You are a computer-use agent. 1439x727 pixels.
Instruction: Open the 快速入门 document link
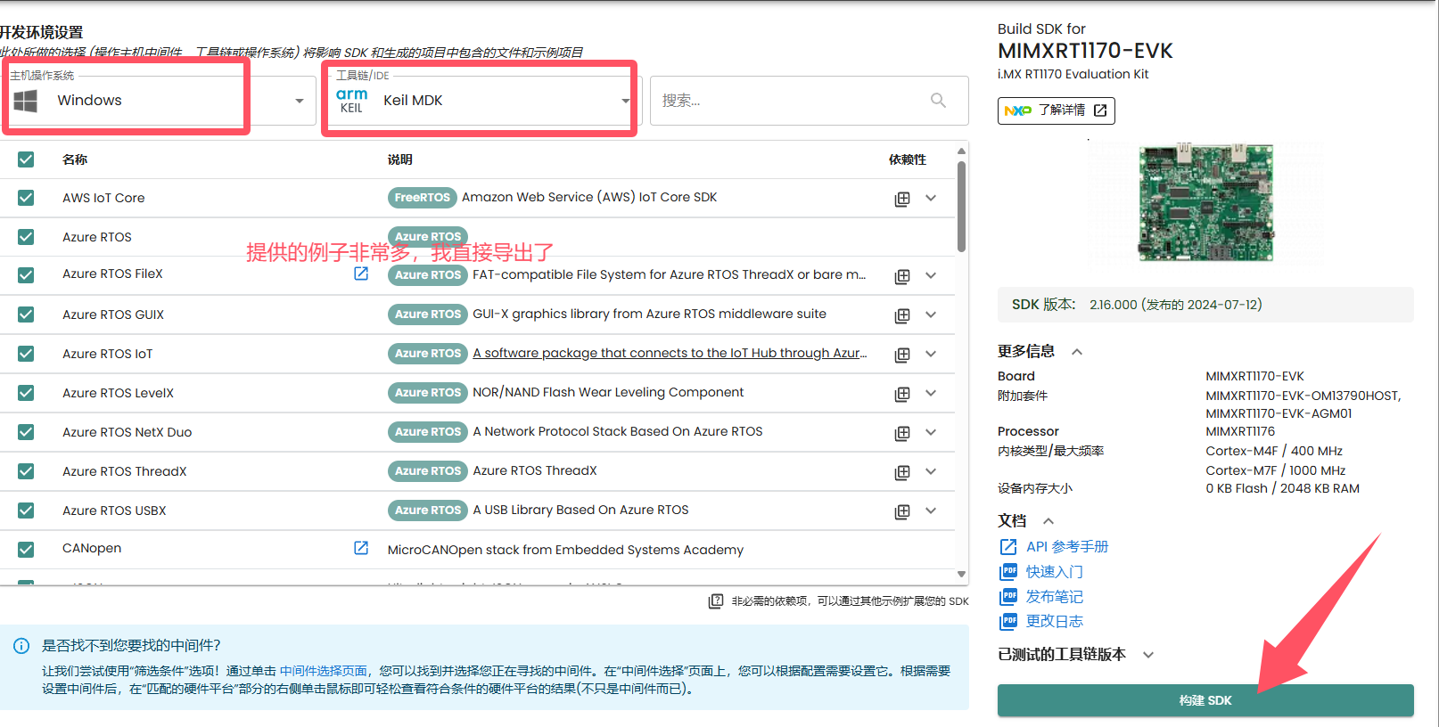click(1055, 571)
